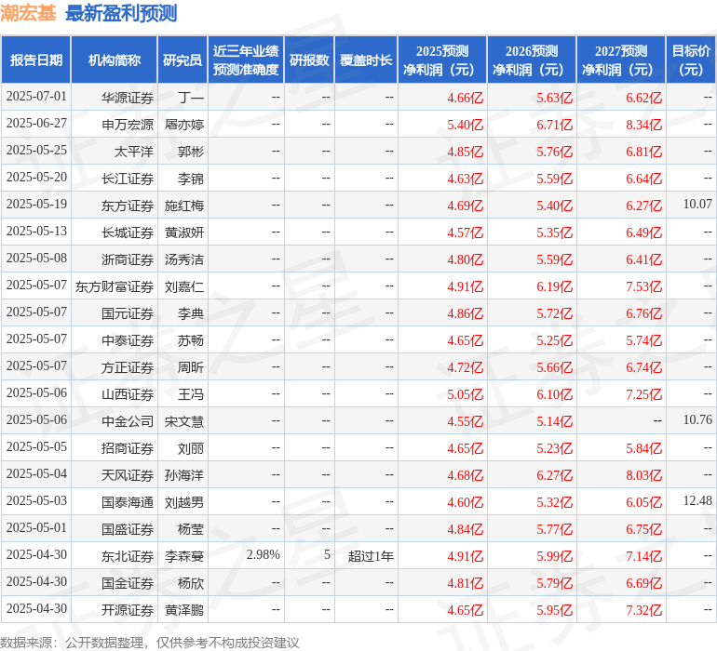717x651 pixels.
Task: Select researcher 宋文慧 cell
Action: 184,421
